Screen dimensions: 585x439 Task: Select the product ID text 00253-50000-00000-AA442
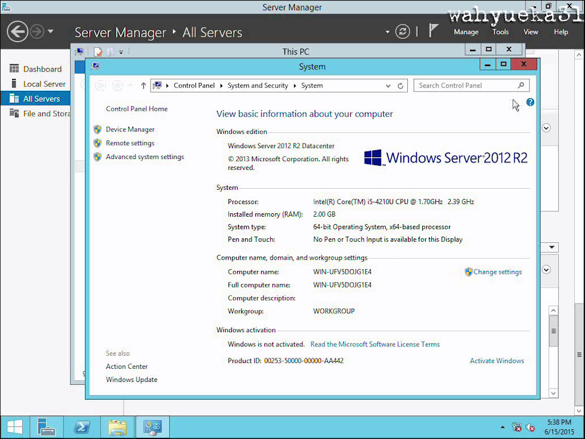point(304,361)
